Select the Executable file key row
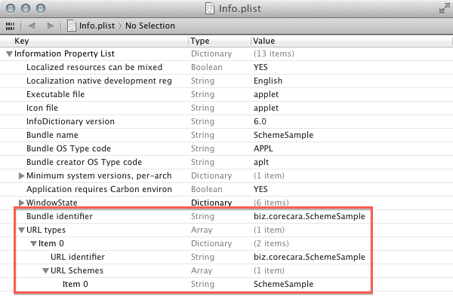 pos(55,95)
